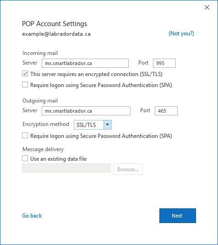
Task: Enable SPA logon for incoming mail
Action: 25,85
